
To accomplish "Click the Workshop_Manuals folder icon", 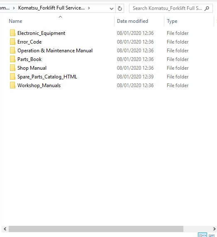I will point(12,85).
